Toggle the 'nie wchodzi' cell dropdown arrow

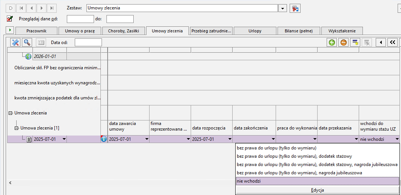(x=396, y=139)
